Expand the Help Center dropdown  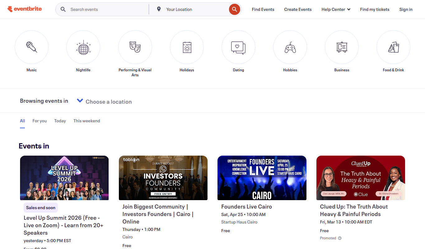pyautogui.click(x=336, y=9)
